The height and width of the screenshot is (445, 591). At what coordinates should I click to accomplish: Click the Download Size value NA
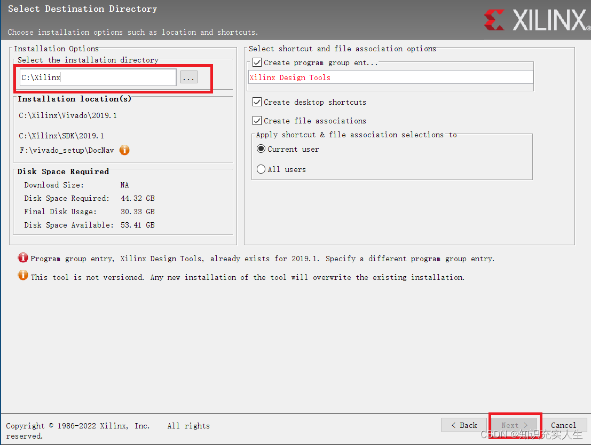coord(124,185)
